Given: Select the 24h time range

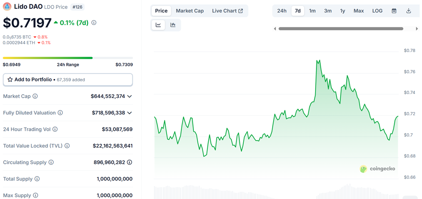Looking at the screenshot, I should [x=282, y=11].
